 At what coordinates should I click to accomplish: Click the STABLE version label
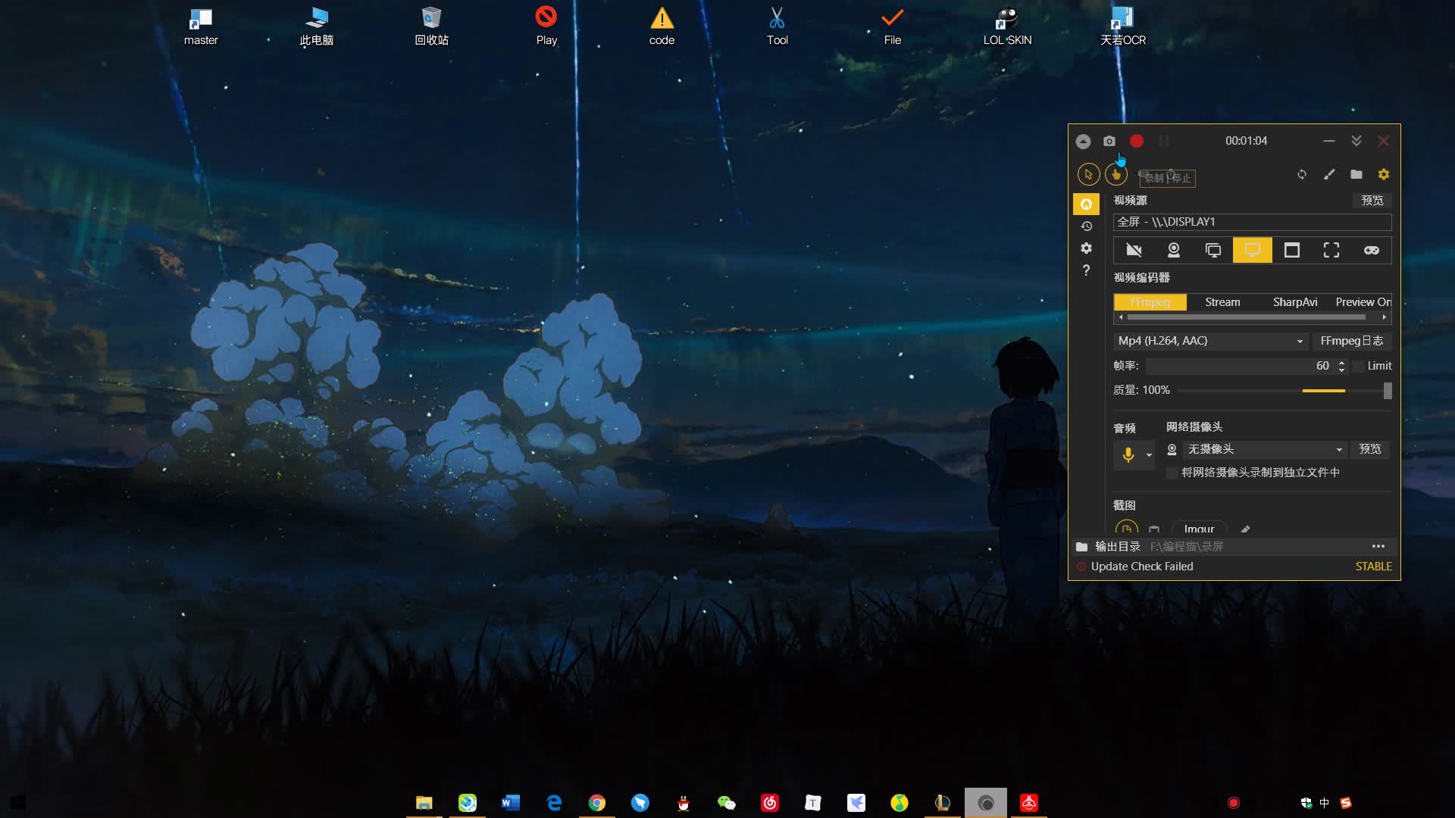tap(1374, 567)
